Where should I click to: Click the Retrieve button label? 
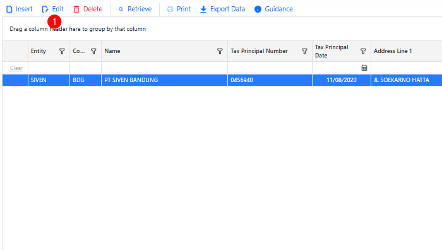140,9
